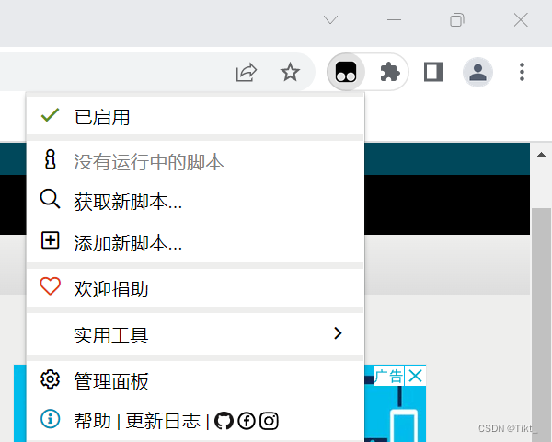Minimize the browser window
Image resolution: width=552 pixels, height=442 pixels.
394,19
